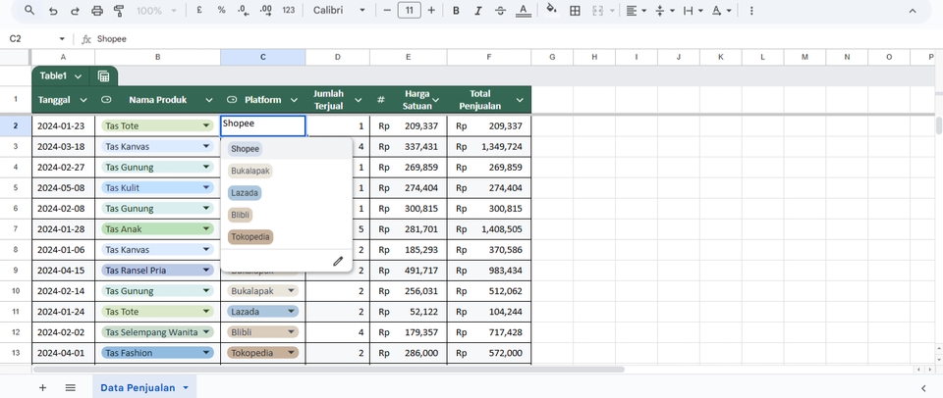Open the zoom level 100% dropdown
Screen dimensions: 943x398
pyautogui.click(x=156, y=11)
